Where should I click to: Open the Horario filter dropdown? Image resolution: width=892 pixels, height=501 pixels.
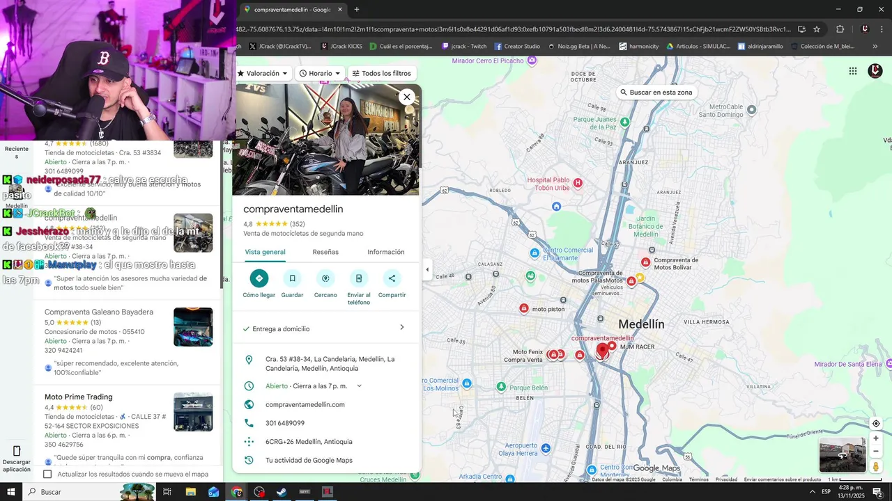pos(320,73)
